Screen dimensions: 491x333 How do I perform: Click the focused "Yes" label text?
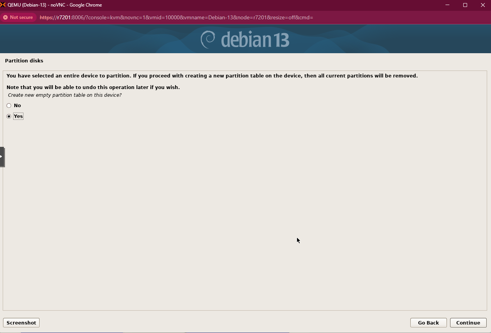pyautogui.click(x=18, y=116)
